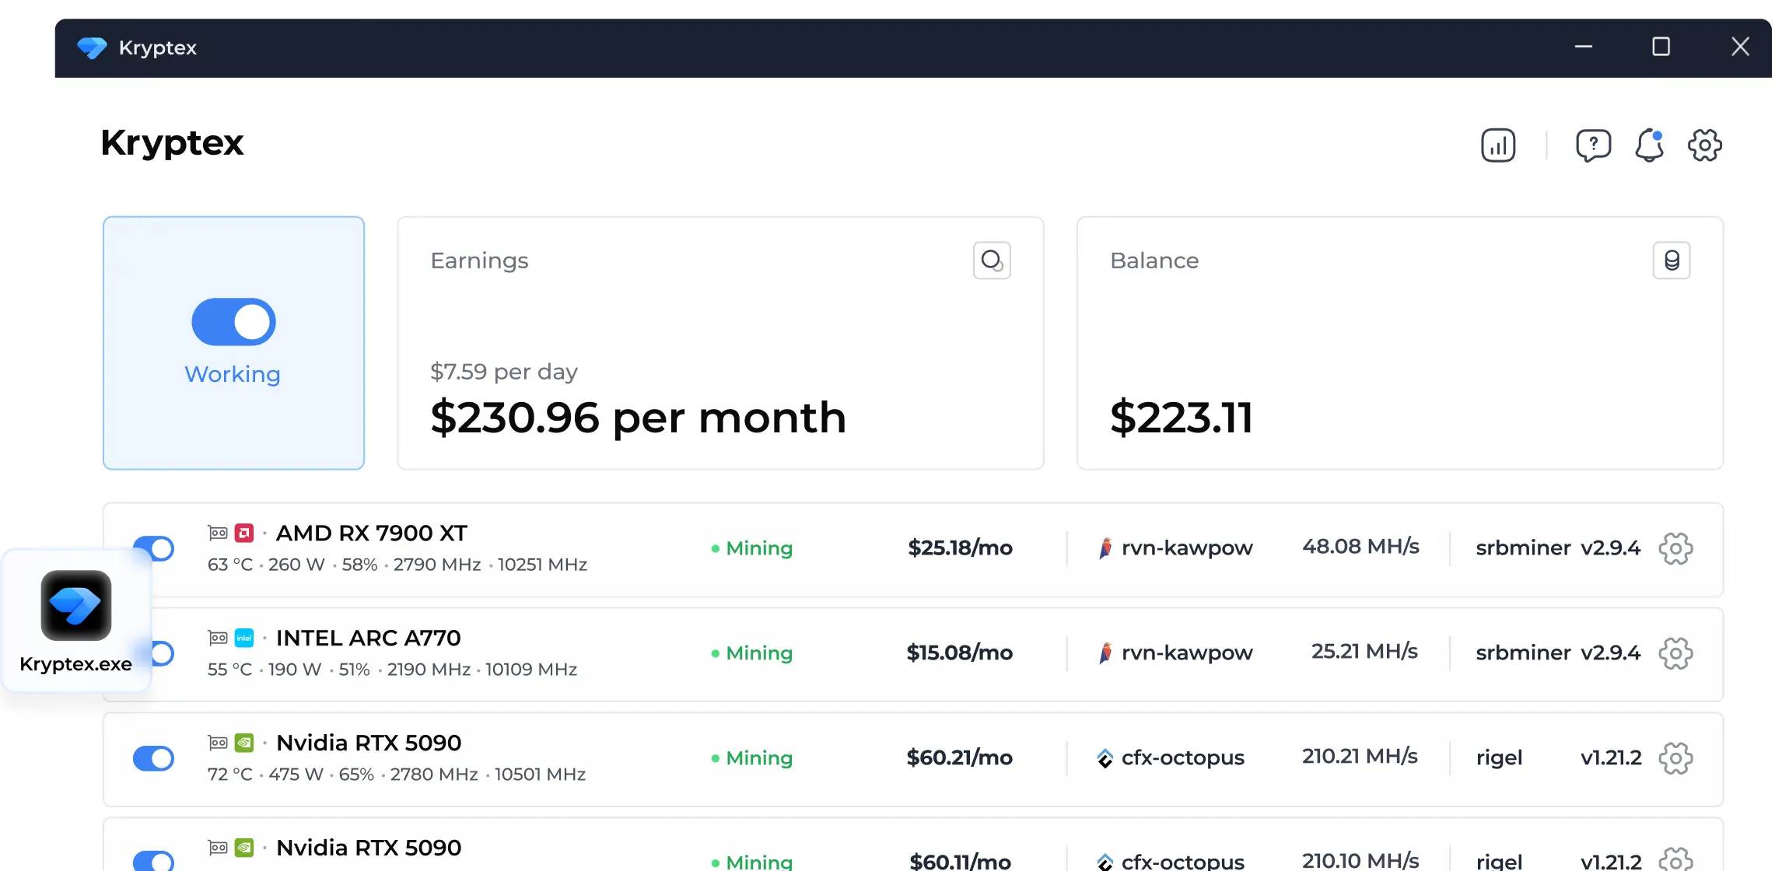The image size is (1789, 871).
Task: Click the AMD RX 7900 XT device name
Action: 372,533
